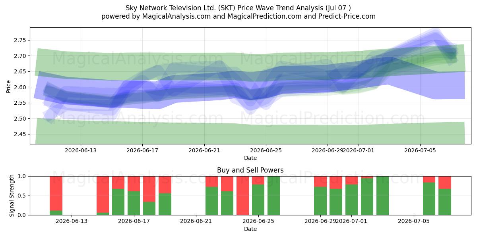Click 2026-06-17 tick on the price chart axis

coord(142,151)
